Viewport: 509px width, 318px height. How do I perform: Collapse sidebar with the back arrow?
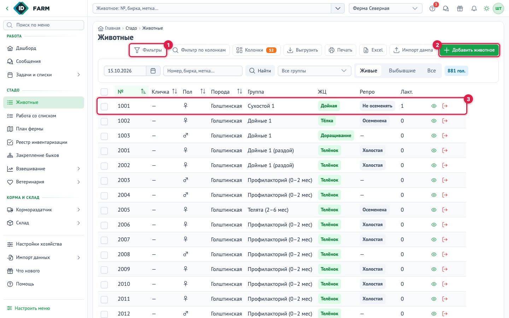click(x=7, y=8)
